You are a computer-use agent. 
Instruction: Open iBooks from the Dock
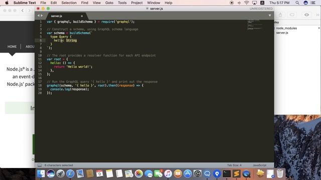[x=178, y=173]
